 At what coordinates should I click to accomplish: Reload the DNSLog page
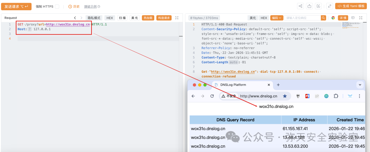pos(212,96)
